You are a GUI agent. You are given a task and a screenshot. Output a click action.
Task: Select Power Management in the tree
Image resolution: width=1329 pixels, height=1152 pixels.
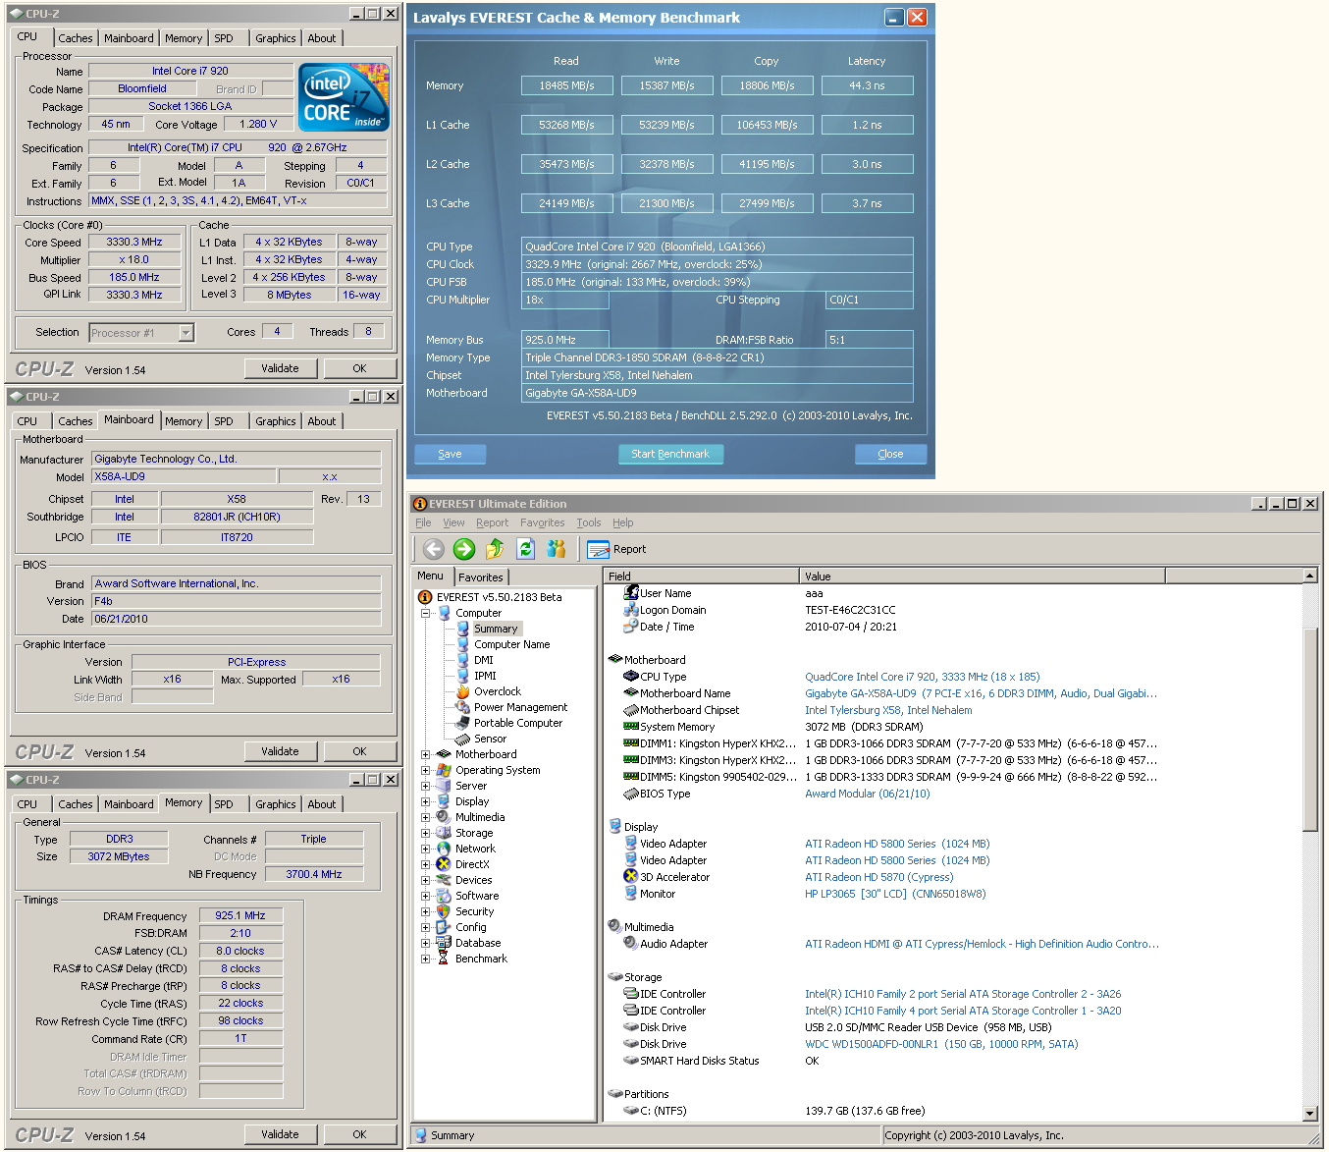pyautogui.click(x=520, y=707)
